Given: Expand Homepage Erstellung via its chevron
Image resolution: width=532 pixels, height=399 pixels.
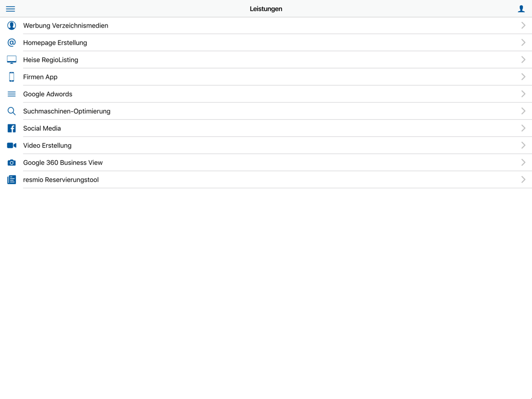Looking at the screenshot, I should click(523, 43).
